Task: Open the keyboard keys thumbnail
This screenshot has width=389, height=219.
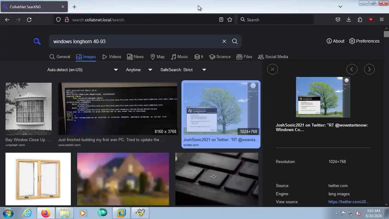Action: click(217, 179)
